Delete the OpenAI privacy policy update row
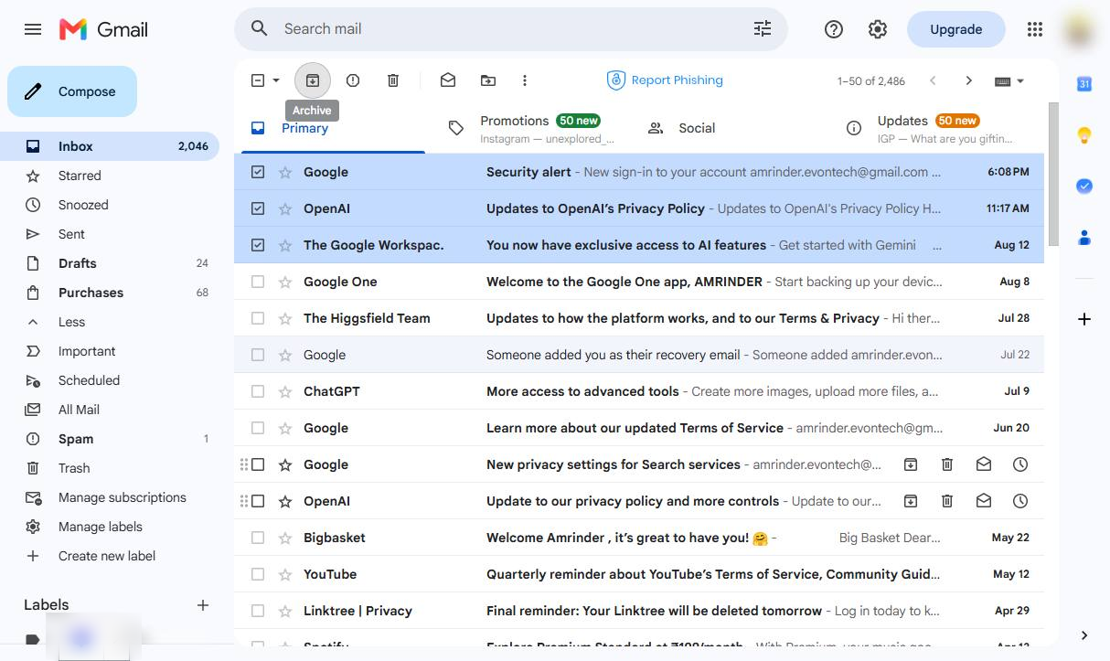This screenshot has height=661, width=1110. coord(947,501)
